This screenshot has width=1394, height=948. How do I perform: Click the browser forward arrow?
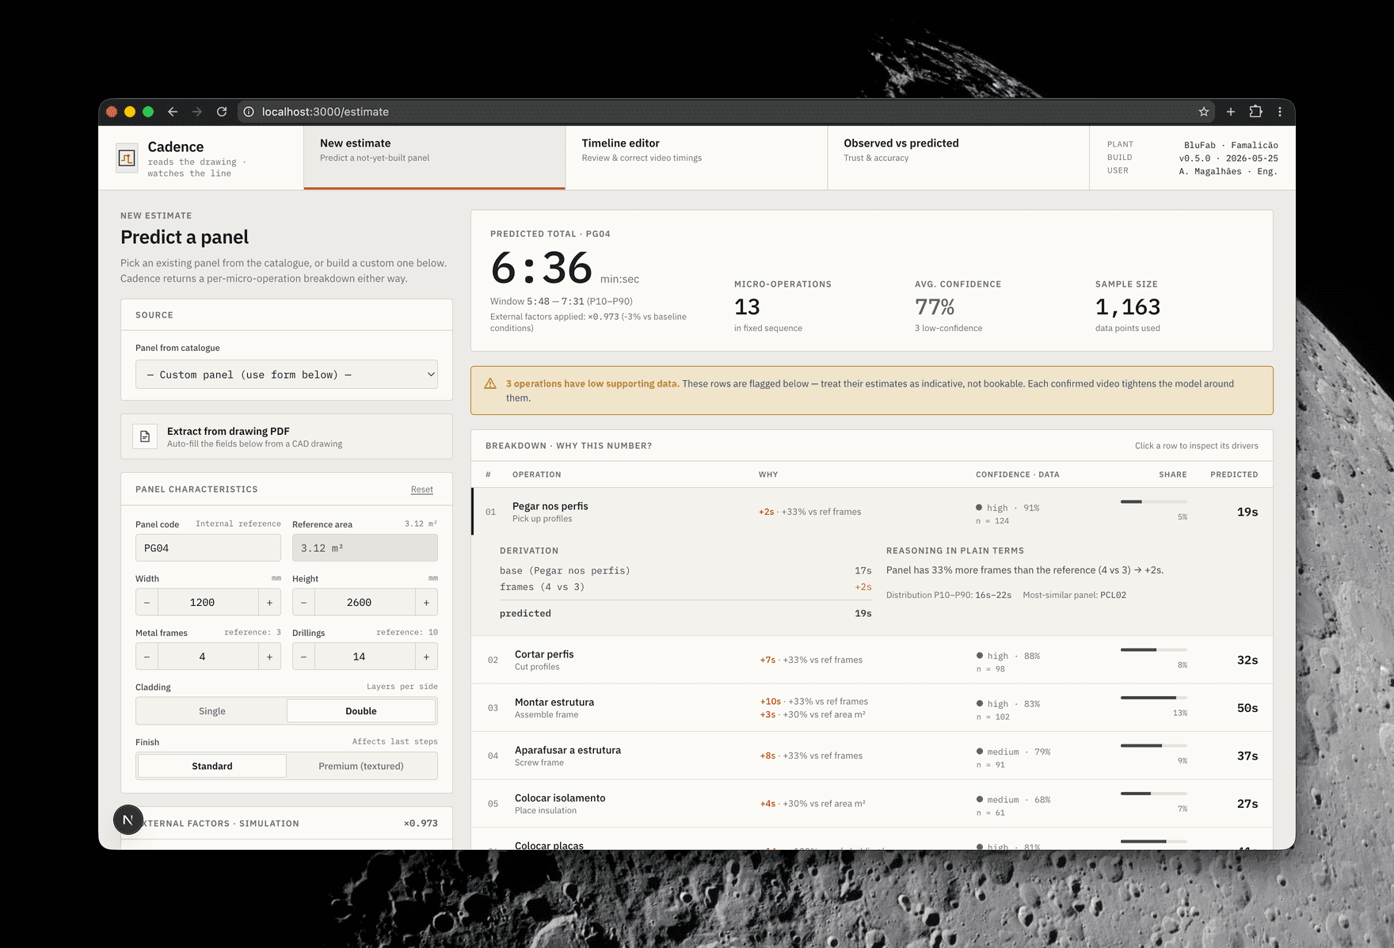[197, 112]
